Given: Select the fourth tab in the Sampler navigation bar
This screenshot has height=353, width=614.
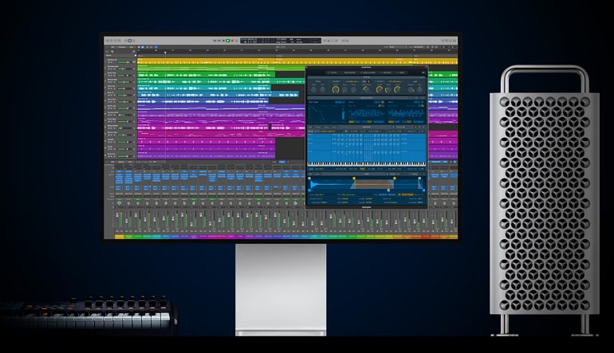Looking at the screenshot, I should pos(387,73).
